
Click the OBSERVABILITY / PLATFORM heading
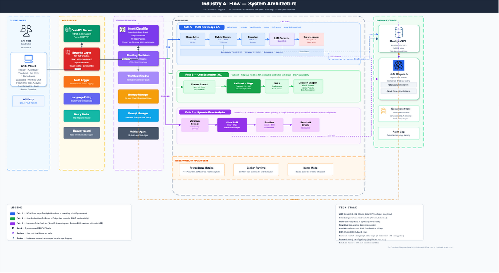[x=192, y=160]
